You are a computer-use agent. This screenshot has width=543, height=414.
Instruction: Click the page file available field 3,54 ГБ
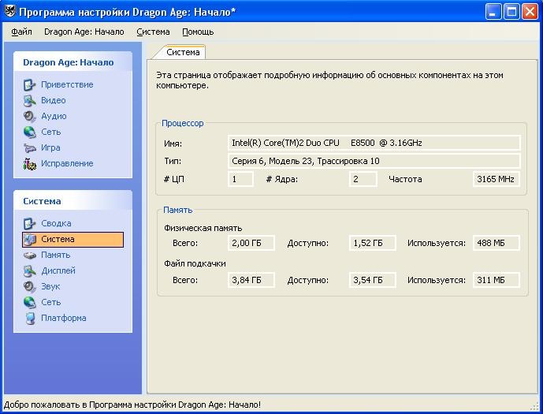(x=372, y=280)
